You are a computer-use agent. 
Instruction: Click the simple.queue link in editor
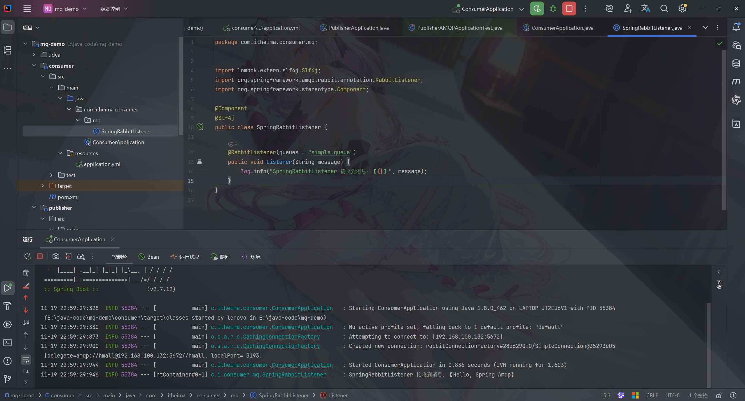click(330, 152)
